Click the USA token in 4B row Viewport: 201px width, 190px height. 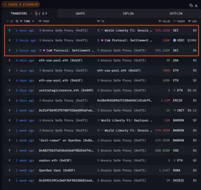point(175,60)
